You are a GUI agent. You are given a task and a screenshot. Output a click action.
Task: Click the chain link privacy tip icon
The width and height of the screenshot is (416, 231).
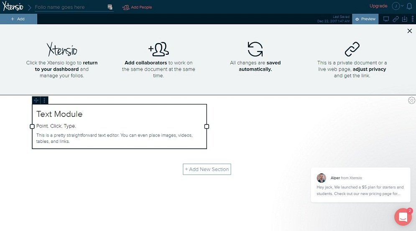352,49
